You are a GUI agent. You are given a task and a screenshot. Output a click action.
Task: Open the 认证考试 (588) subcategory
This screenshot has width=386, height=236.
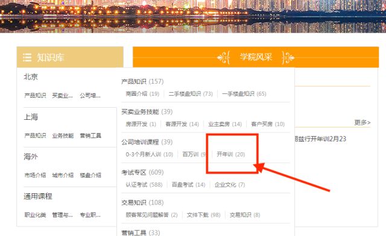(x=144, y=184)
